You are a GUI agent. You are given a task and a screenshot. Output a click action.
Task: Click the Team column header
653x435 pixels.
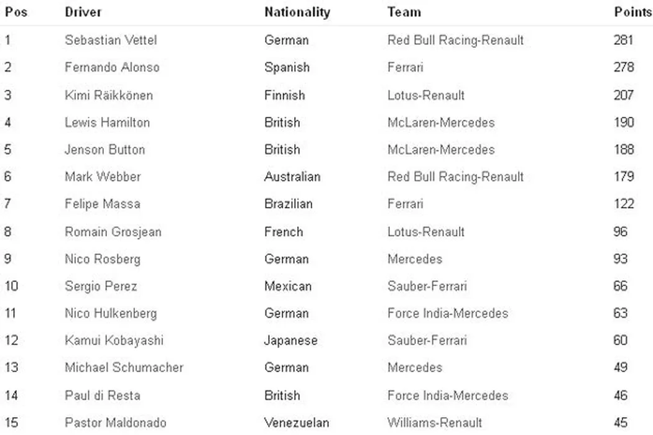point(404,12)
